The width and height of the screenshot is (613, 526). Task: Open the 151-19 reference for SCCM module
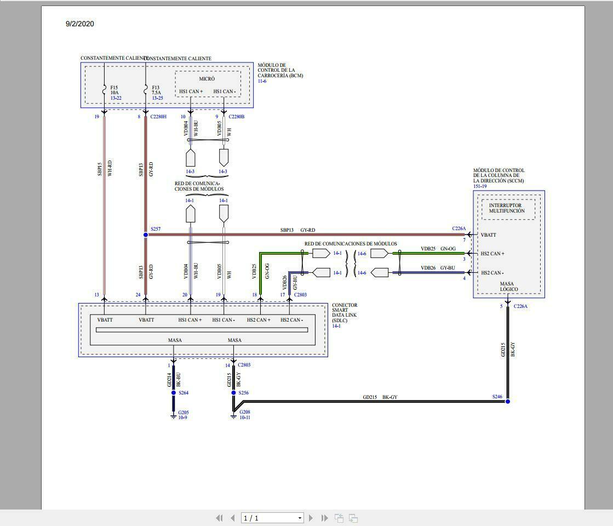tap(480, 186)
